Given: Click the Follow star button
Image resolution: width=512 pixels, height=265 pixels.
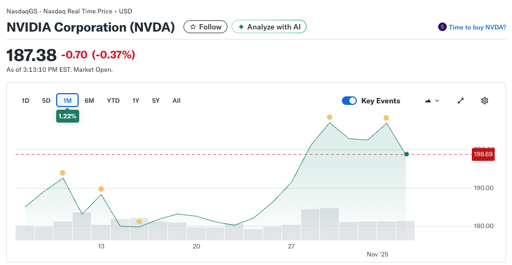Looking at the screenshot, I should coord(205,27).
